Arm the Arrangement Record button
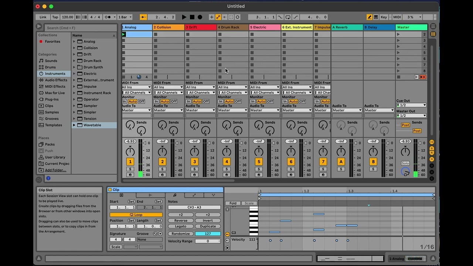Image resolution: width=473 pixels, height=266 pixels. coord(200,17)
